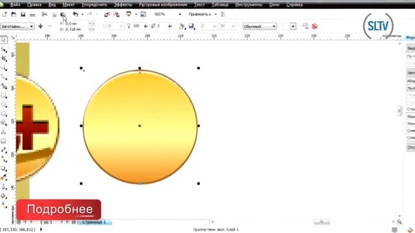The height and width of the screenshot is (233, 415).
Task: Select the Connector tool
Action: click(4, 159)
